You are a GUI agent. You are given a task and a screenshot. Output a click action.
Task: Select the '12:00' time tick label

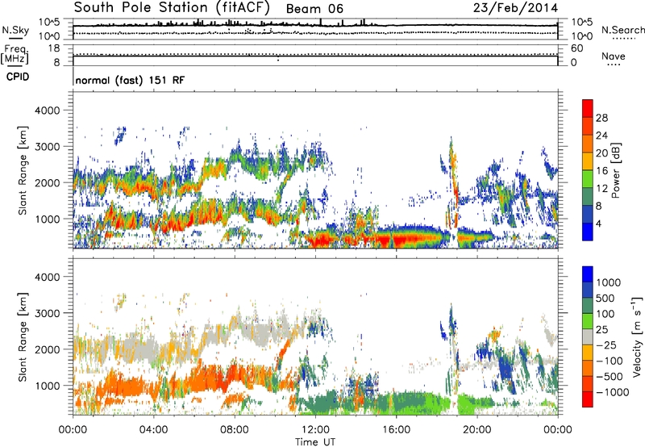(x=315, y=430)
